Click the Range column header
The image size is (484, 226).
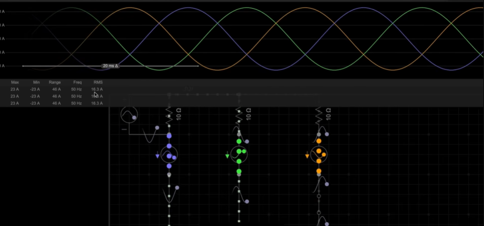point(55,82)
